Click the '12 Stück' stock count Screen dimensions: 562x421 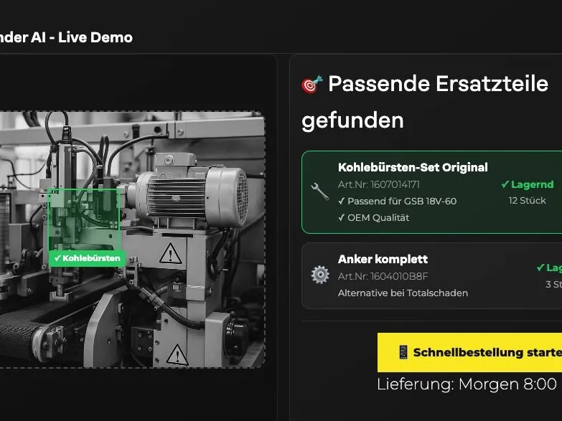coord(528,201)
